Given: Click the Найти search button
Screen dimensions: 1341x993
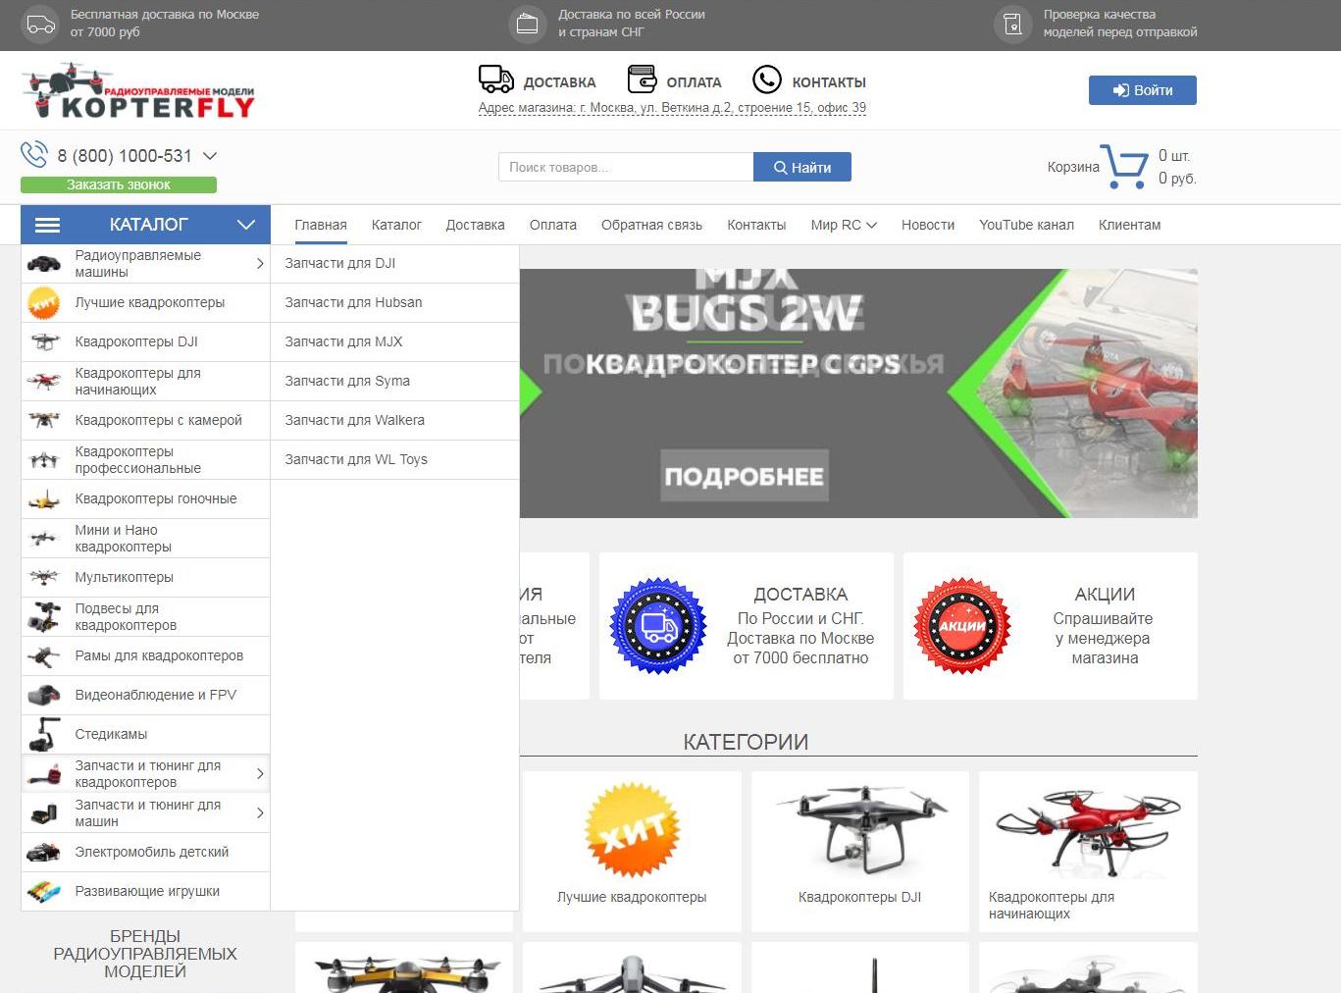Looking at the screenshot, I should tap(802, 167).
